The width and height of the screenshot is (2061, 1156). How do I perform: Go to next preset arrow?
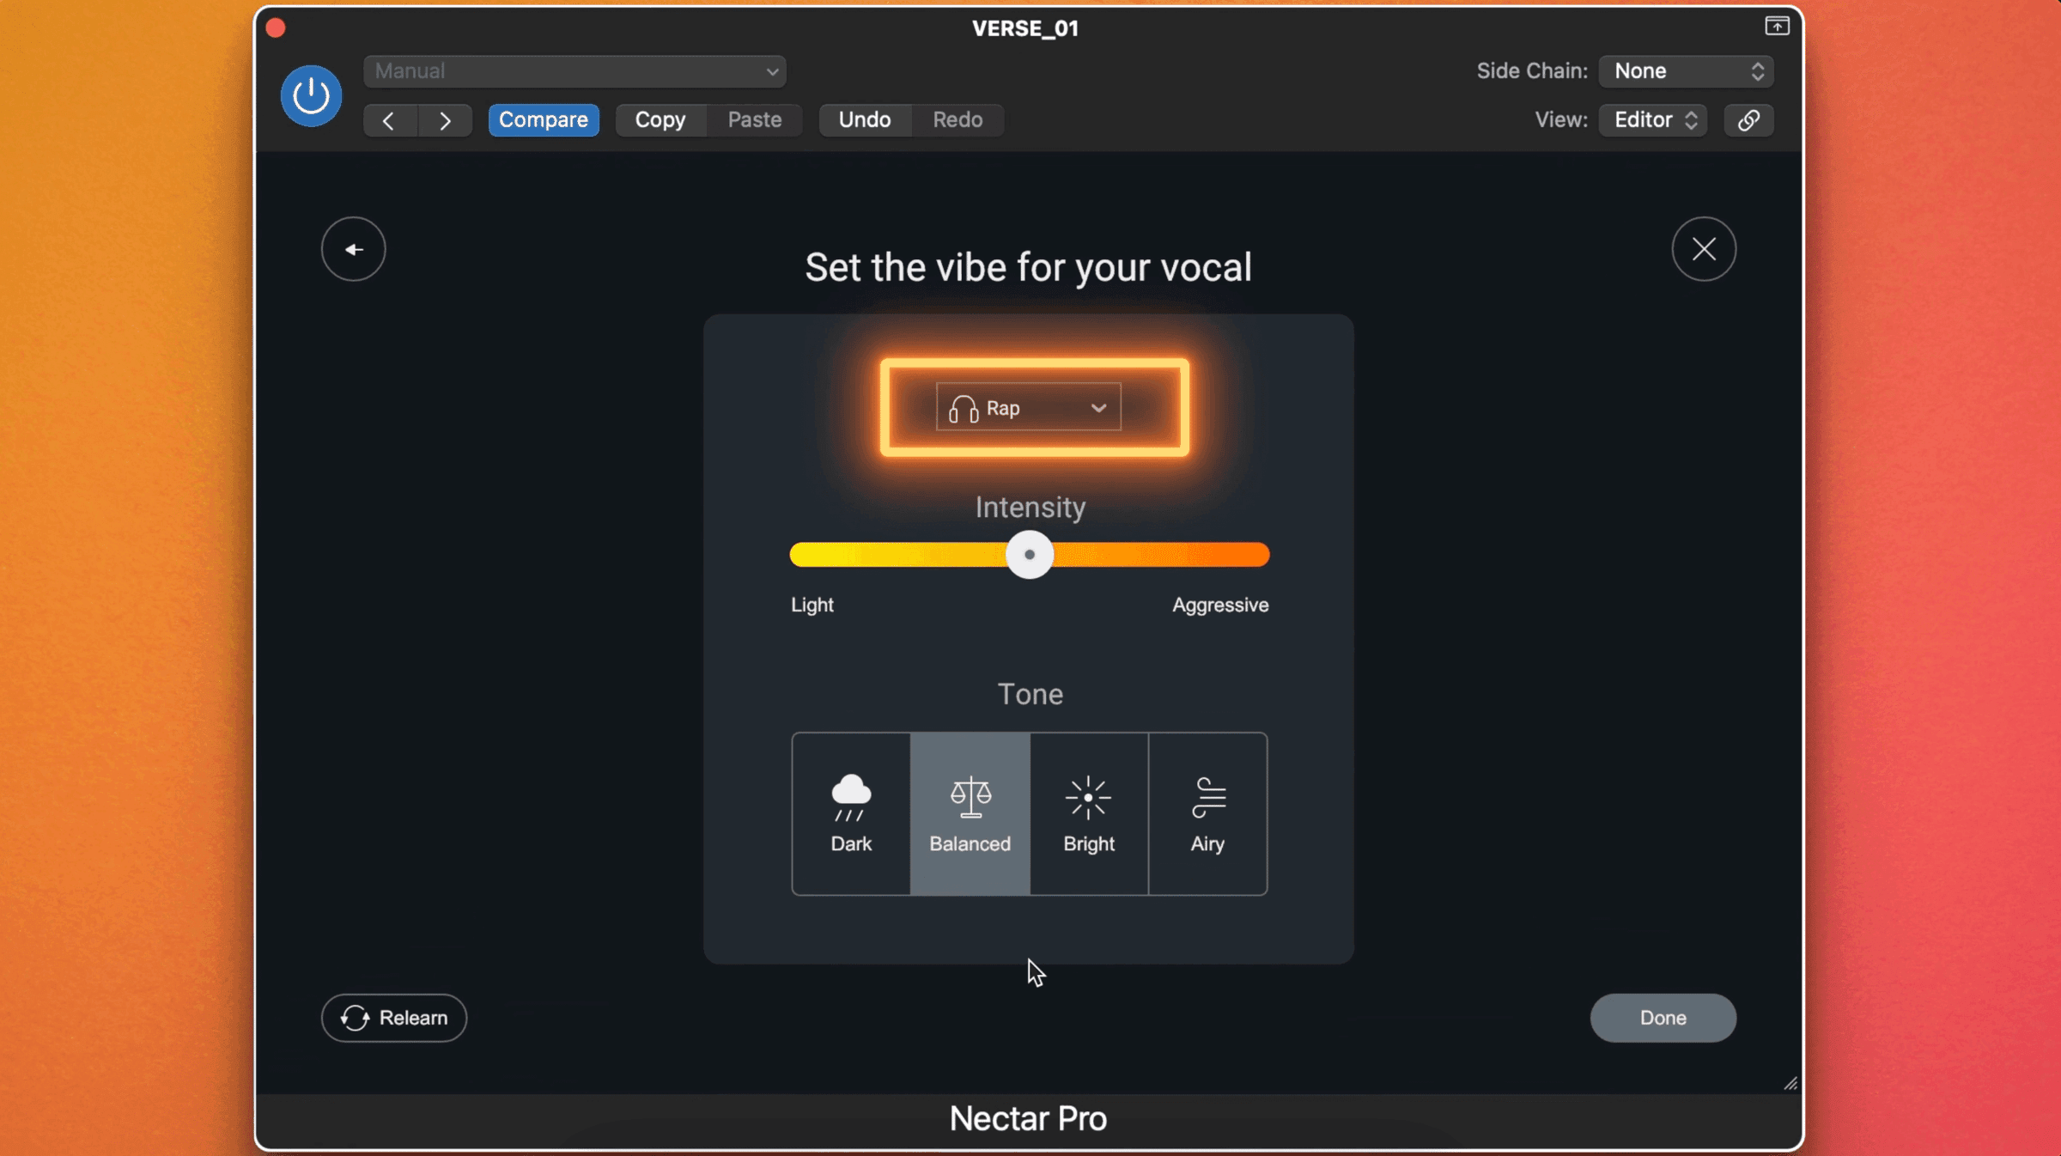point(445,120)
